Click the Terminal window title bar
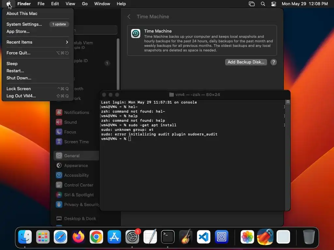This screenshot has width=334, height=250. (195, 95)
